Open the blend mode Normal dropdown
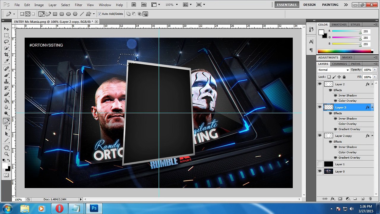The width and height of the screenshot is (380, 214). [333, 70]
